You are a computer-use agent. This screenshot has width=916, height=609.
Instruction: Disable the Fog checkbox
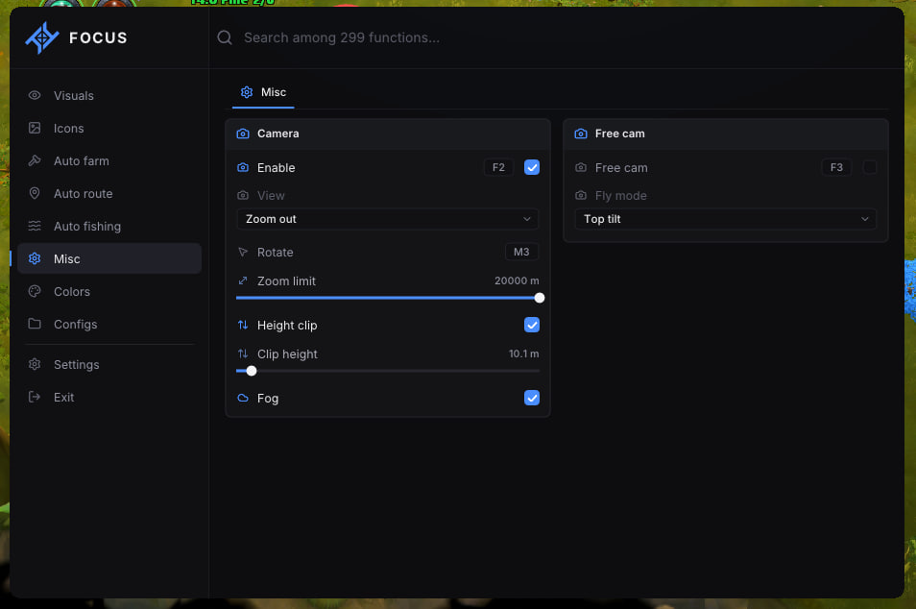pos(532,398)
